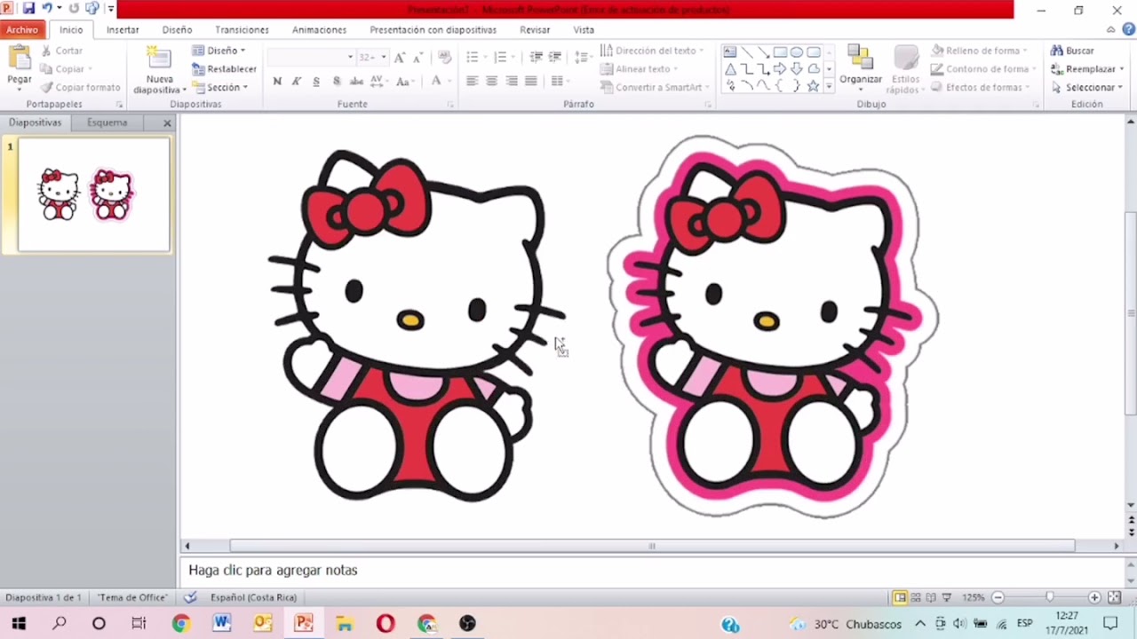This screenshot has width=1137, height=639.
Task: Open the Sección dropdown
Action: tap(220, 88)
